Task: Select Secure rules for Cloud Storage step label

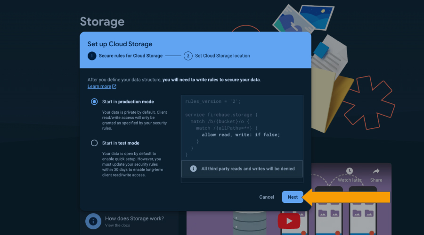Action: coord(130,56)
